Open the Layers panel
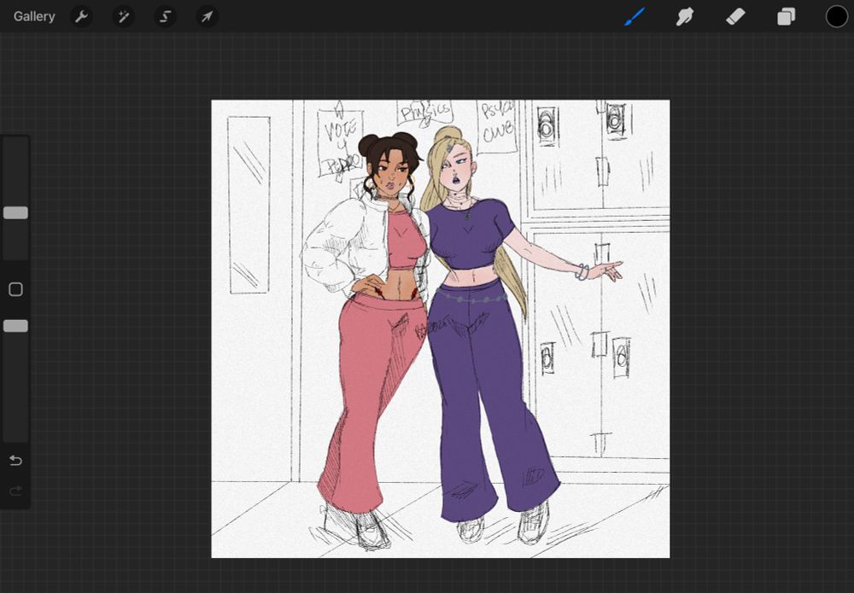The width and height of the screenshot is (854, 593). point(786,17)
